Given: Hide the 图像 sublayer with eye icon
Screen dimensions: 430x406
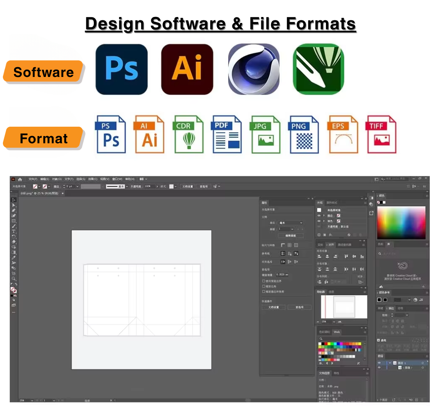Looking at the screenshot, I should point(379,368).
